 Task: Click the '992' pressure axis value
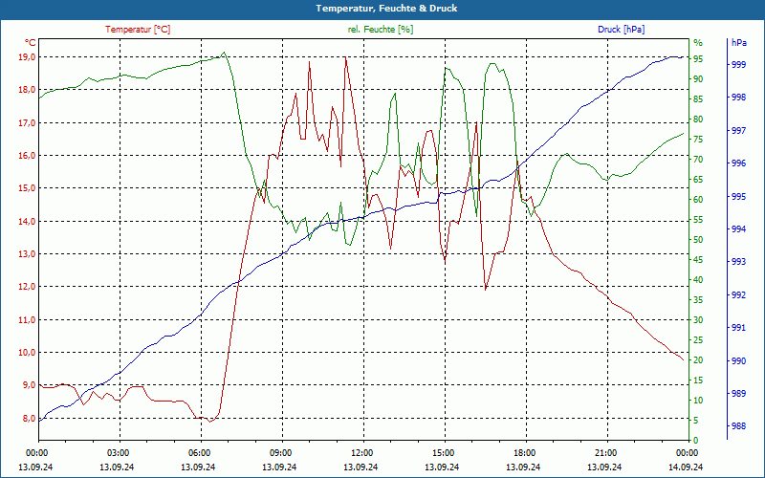click(738, 295)
